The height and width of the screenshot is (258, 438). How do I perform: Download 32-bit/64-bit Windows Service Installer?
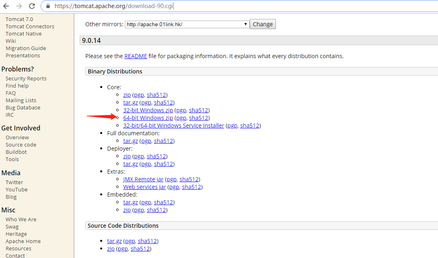coord(173,126)
